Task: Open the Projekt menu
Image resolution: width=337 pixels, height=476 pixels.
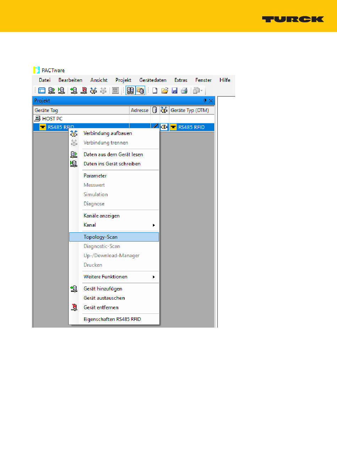Action: point(123,80)
